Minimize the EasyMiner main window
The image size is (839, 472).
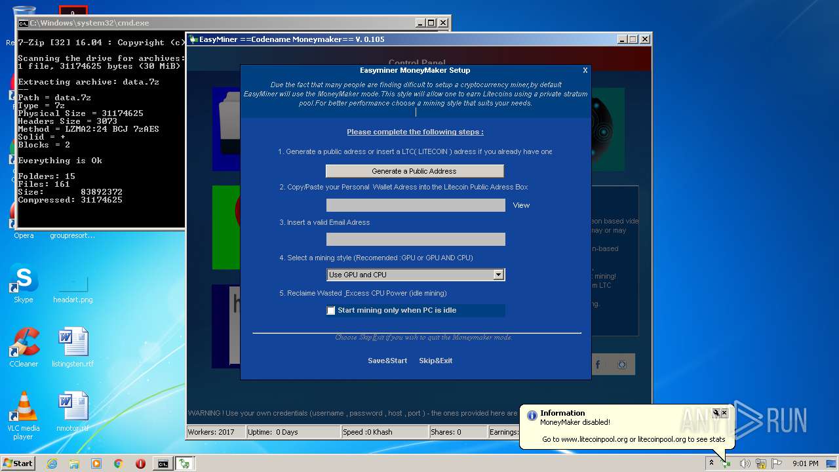(x=622, y=39)
